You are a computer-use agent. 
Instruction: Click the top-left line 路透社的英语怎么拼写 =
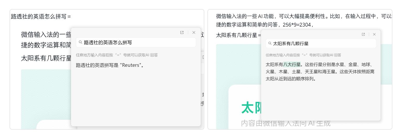click(x=41, y=17)
